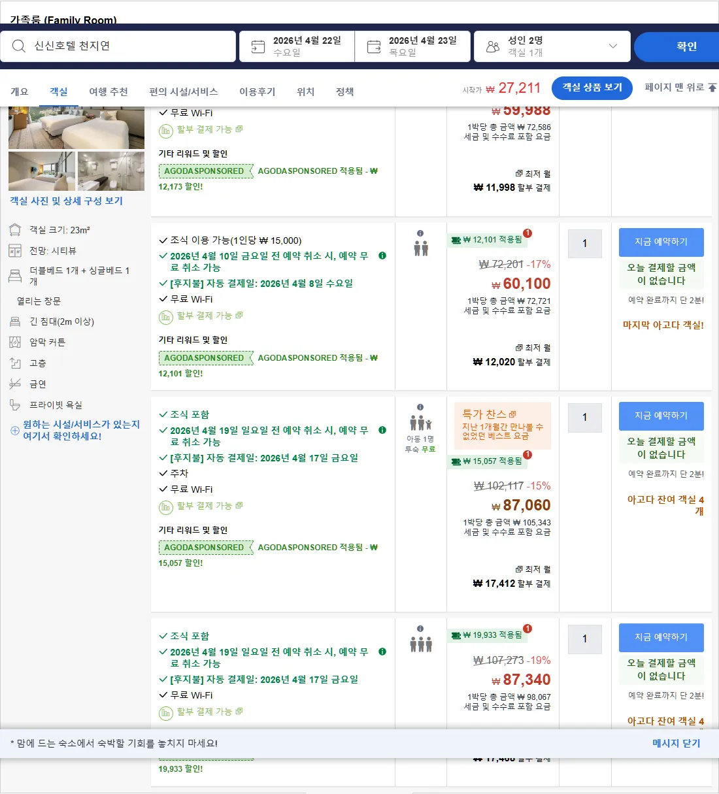
Task: Click the room size house icon
Action: [15, 230]
